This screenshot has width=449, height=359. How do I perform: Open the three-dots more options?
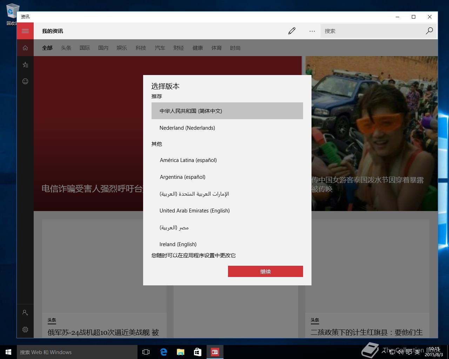point(312,31)
